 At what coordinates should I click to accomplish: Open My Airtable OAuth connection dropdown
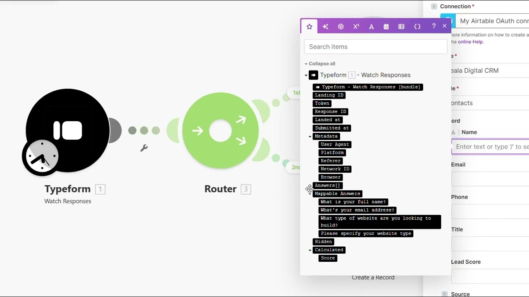(492, 21)
